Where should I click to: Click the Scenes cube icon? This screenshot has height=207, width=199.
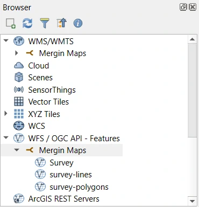19,77
